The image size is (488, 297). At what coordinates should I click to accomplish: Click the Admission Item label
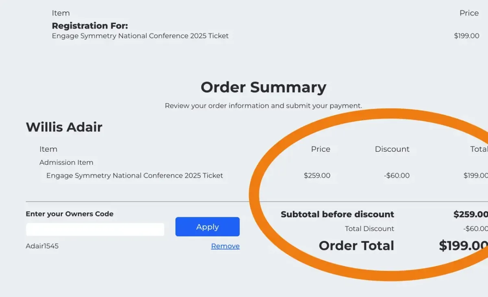tap(66, 162)
